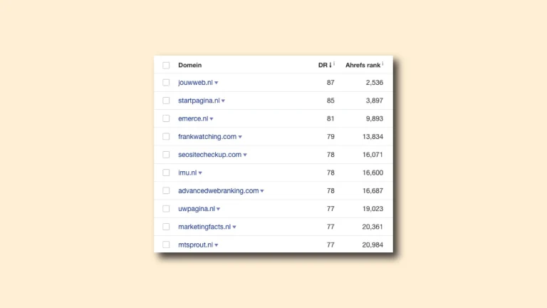This screenshot has height=308, width=547.
Task: Open the advancedwebranking.com dropdown caret
Action: (262, 191)
